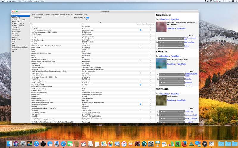Click In the Court of the Crimson King artwork
This screenshot has width=238, height=148.
point(161,27)
